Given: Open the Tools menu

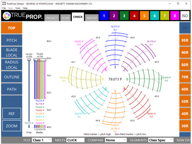Looking at the screenshot, I should click(18, 8).
